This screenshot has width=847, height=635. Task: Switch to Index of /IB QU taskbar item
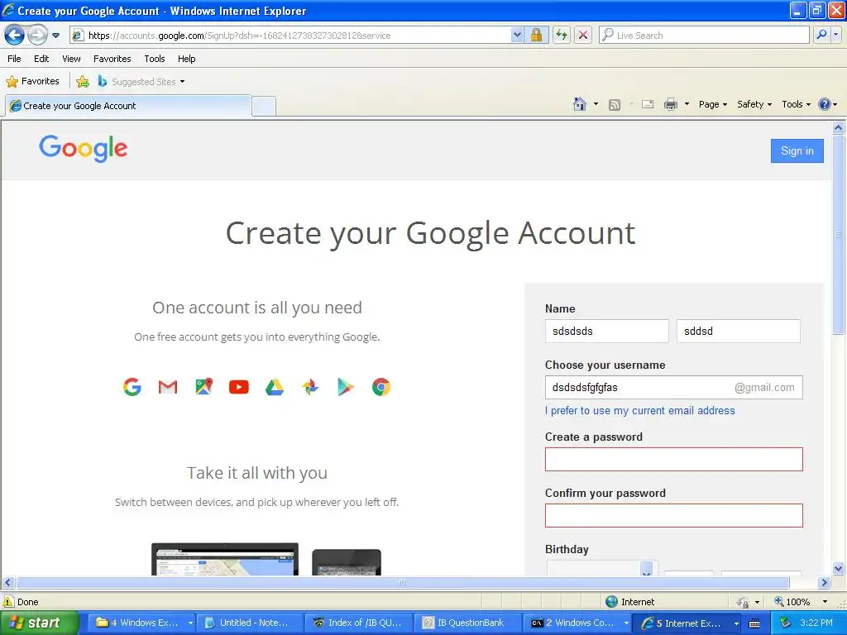pyautogui.click(x=359, y=623)
